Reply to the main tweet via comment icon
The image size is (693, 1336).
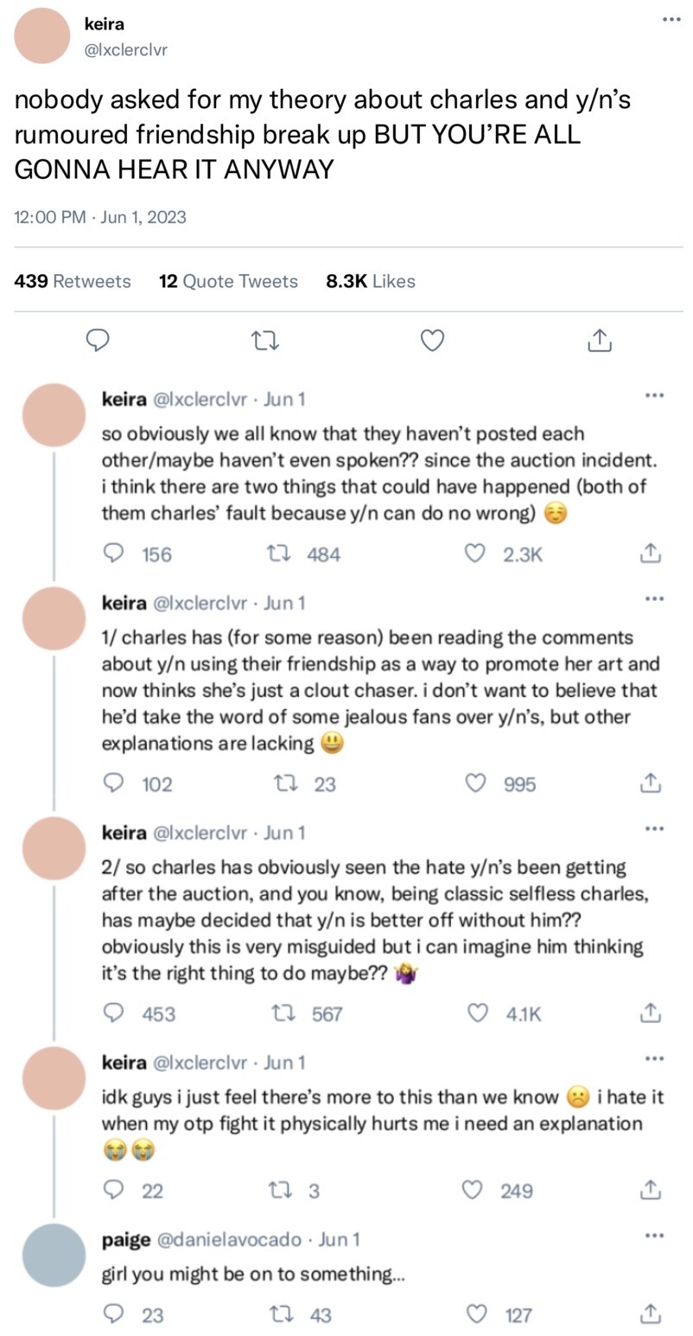tap(99, 342)
